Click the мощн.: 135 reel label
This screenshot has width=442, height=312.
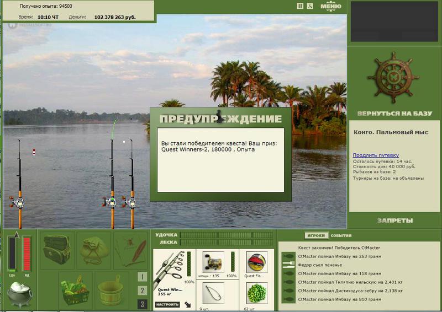pyautogui.click(x=209, y=276)
